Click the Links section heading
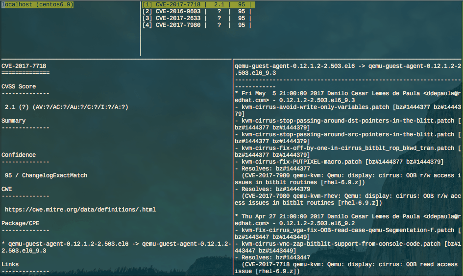The height and width of the screenshot is (276, 463). pos(10,264)
